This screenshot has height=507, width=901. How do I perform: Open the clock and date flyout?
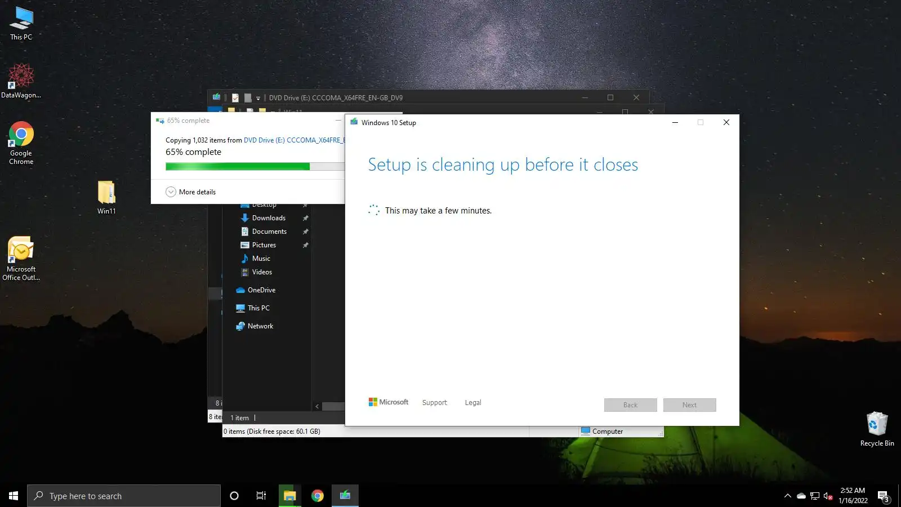(853, 496)
